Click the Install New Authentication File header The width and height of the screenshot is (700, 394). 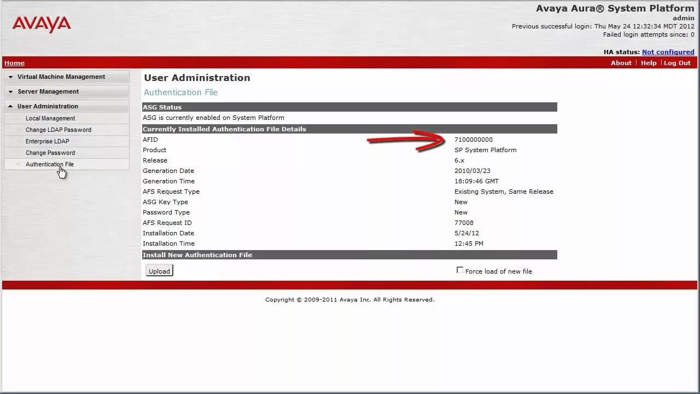(350, 254)
